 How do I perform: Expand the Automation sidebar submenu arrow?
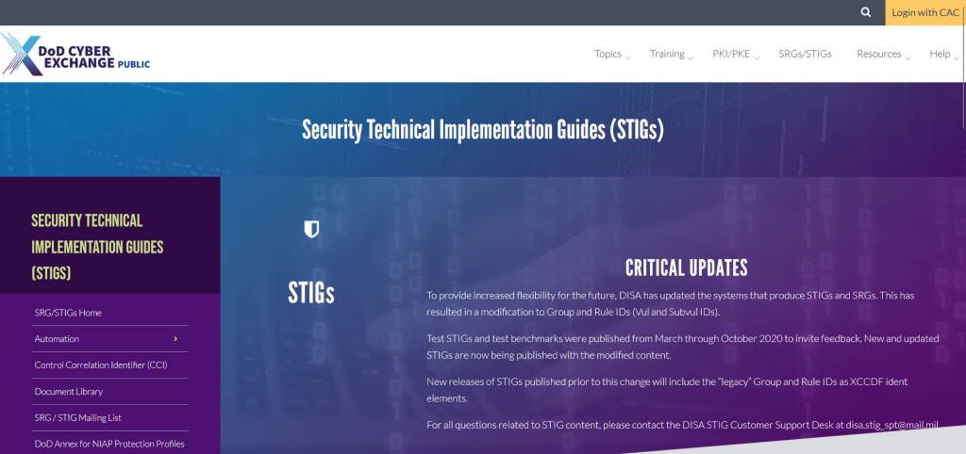[175, 339]
